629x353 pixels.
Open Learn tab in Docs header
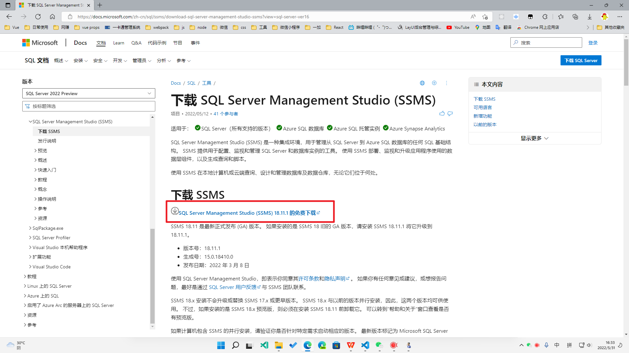[x=119, y=43]
